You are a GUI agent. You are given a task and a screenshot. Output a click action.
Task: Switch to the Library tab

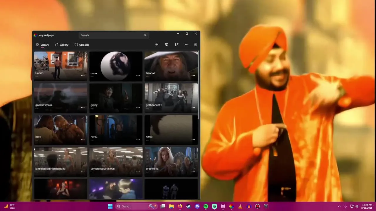(x=43, y=45)
